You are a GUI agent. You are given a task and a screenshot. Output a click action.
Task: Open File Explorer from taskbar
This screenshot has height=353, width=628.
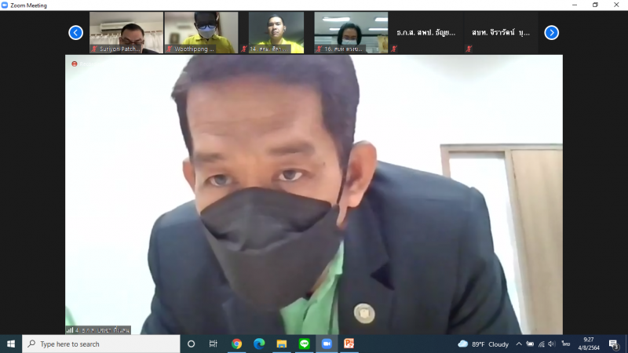pyautogui.click(x=282, y=344)
